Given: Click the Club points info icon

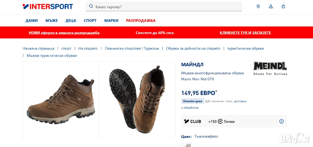Looking at the screenshot, I should click(x=282, y=121).
